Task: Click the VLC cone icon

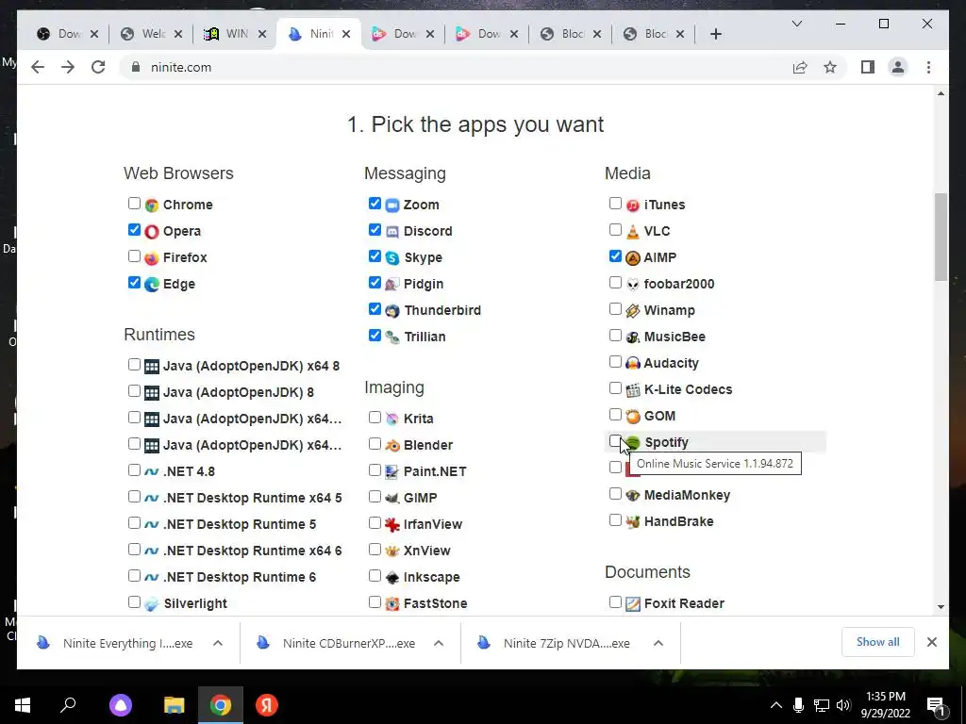Action: click(633, 232)
